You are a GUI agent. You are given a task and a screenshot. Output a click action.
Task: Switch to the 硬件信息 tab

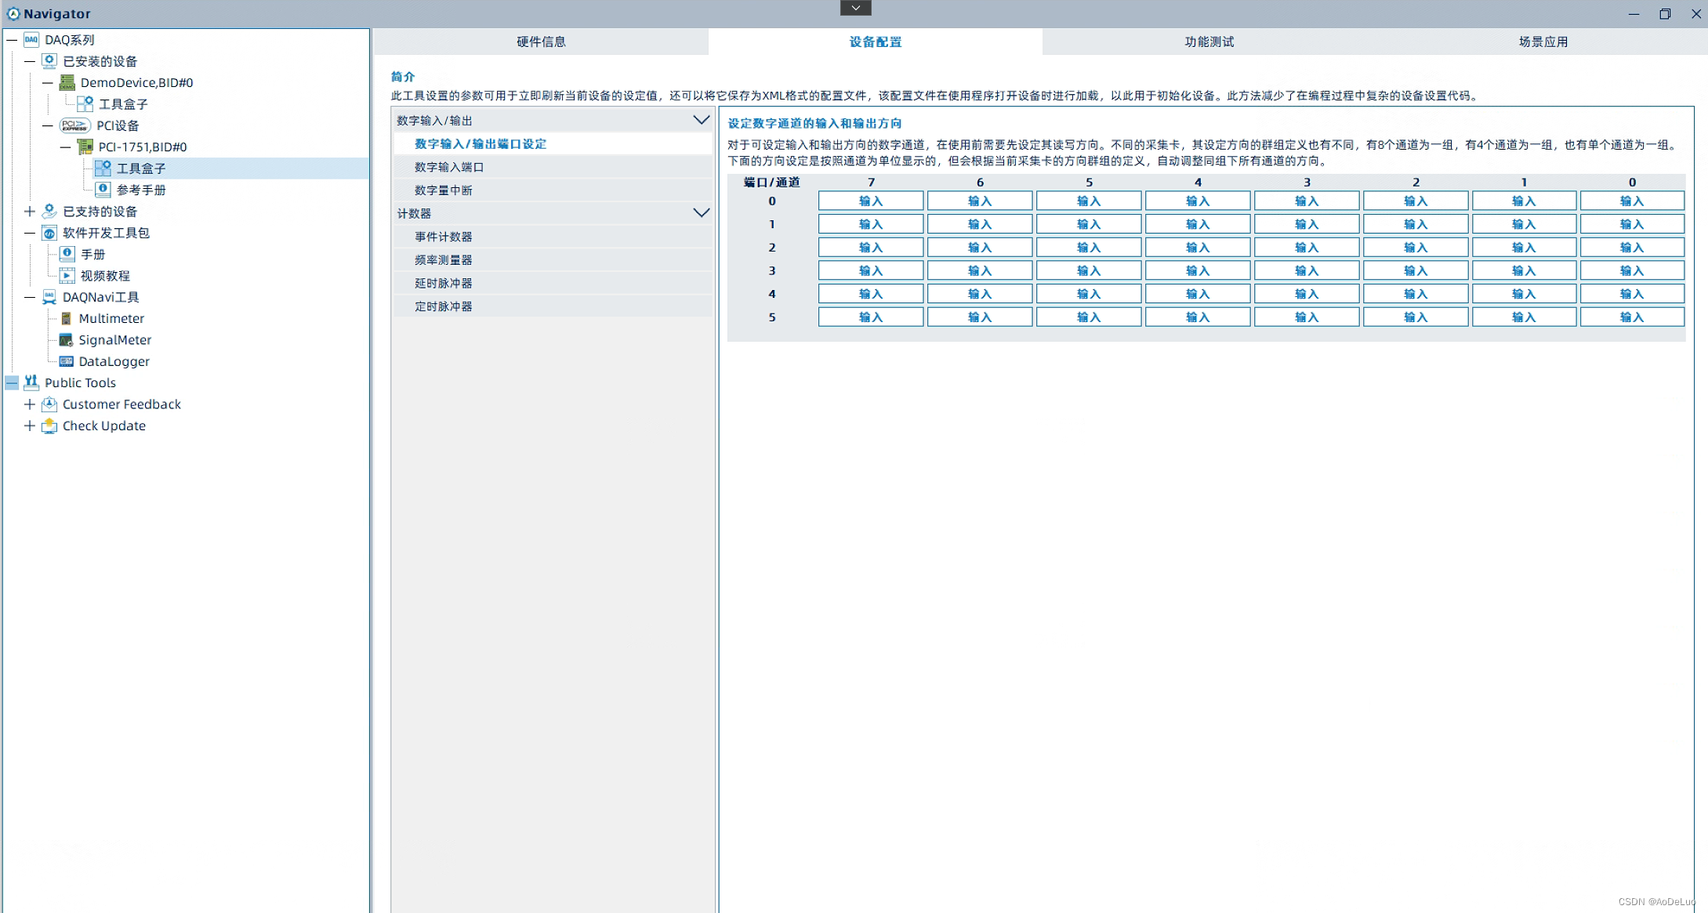(541, 42)
